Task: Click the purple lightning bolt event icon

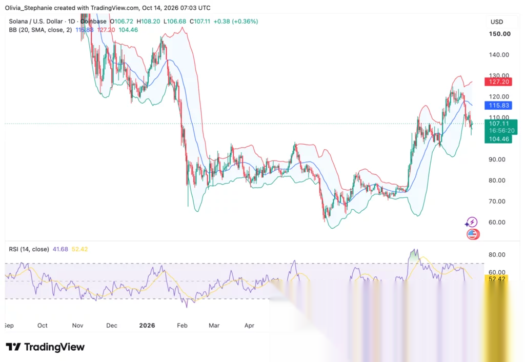Action: 472,222
